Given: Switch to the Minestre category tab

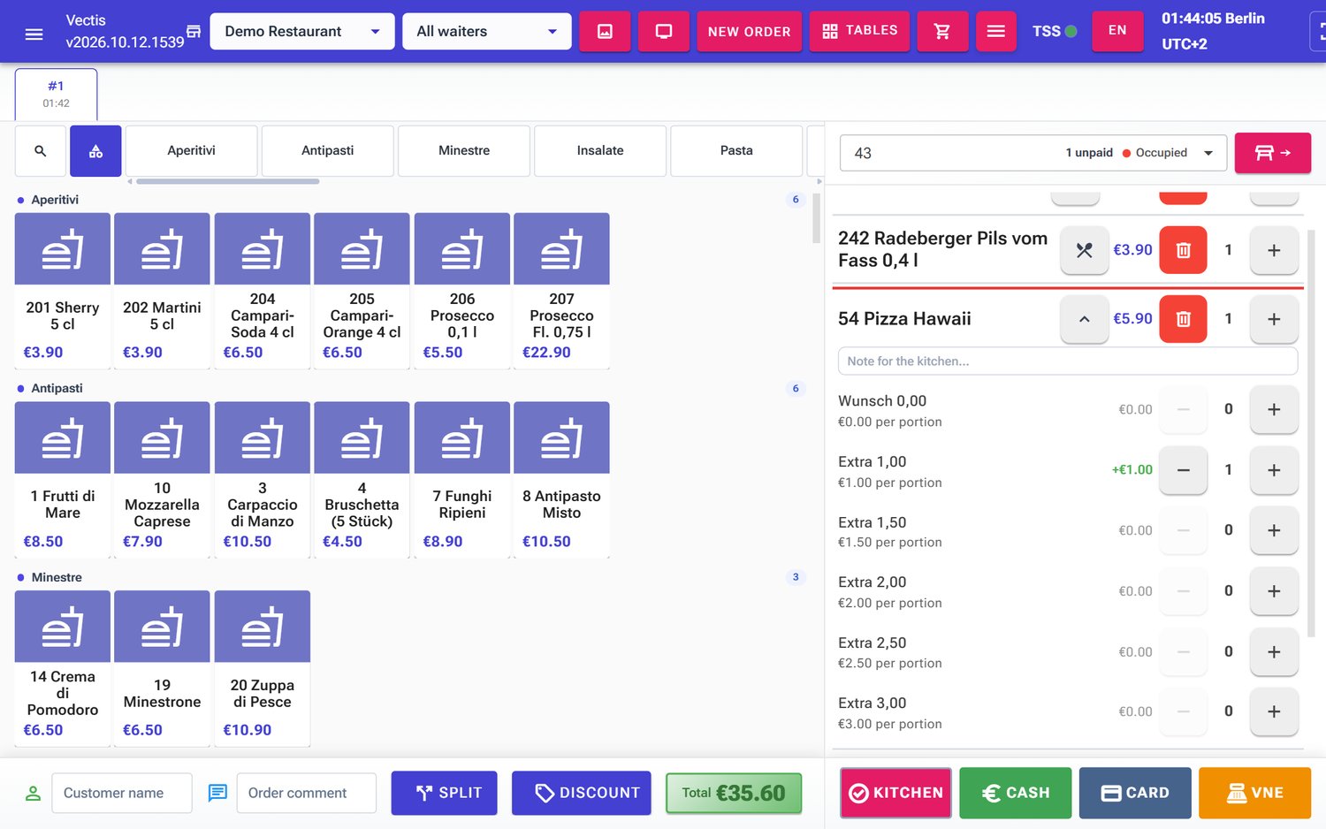Looking at the screenshot, I should (464, 151).
